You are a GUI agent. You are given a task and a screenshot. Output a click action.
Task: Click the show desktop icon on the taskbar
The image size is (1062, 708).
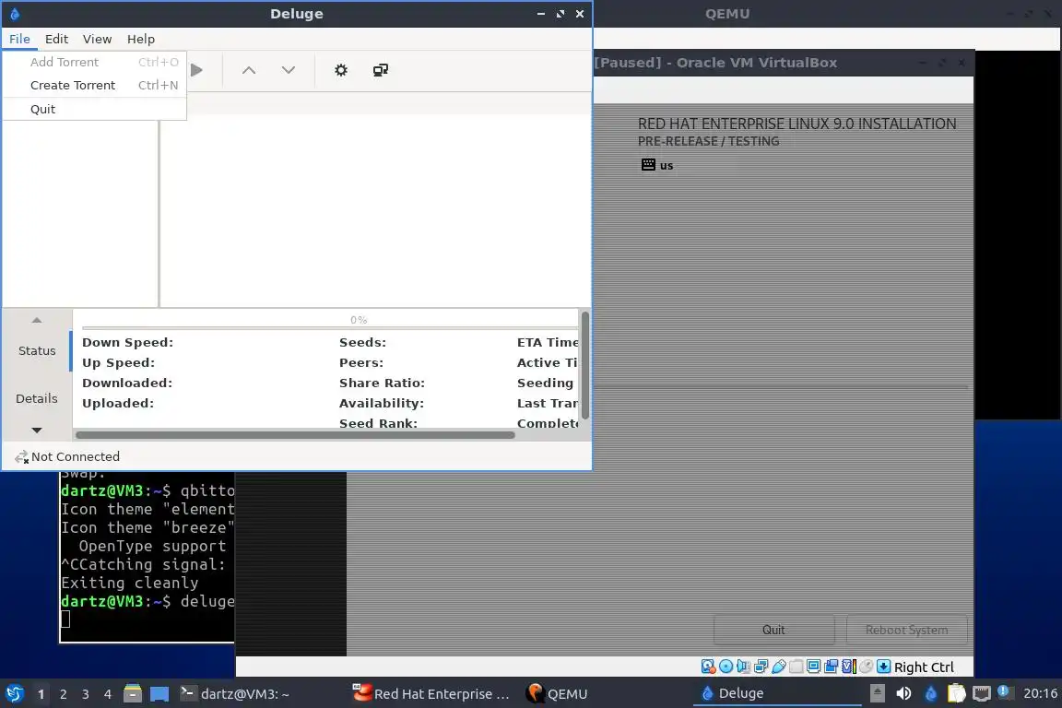(x=159, y=694)
